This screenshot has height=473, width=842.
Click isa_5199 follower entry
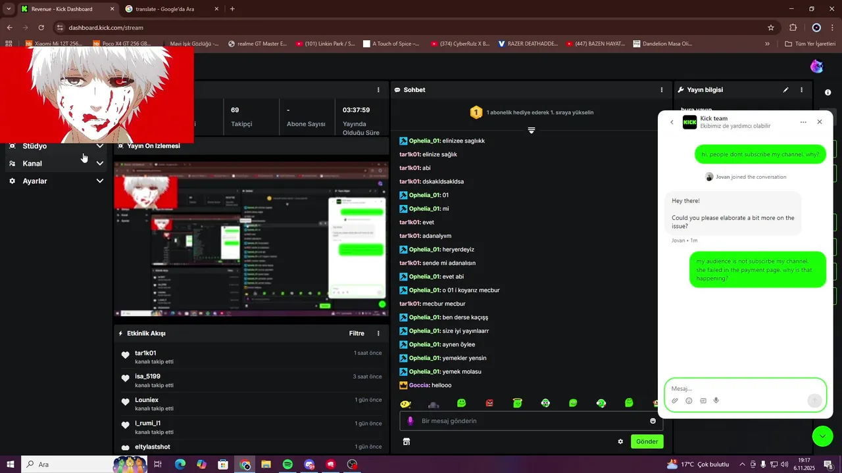pos(250,380)
